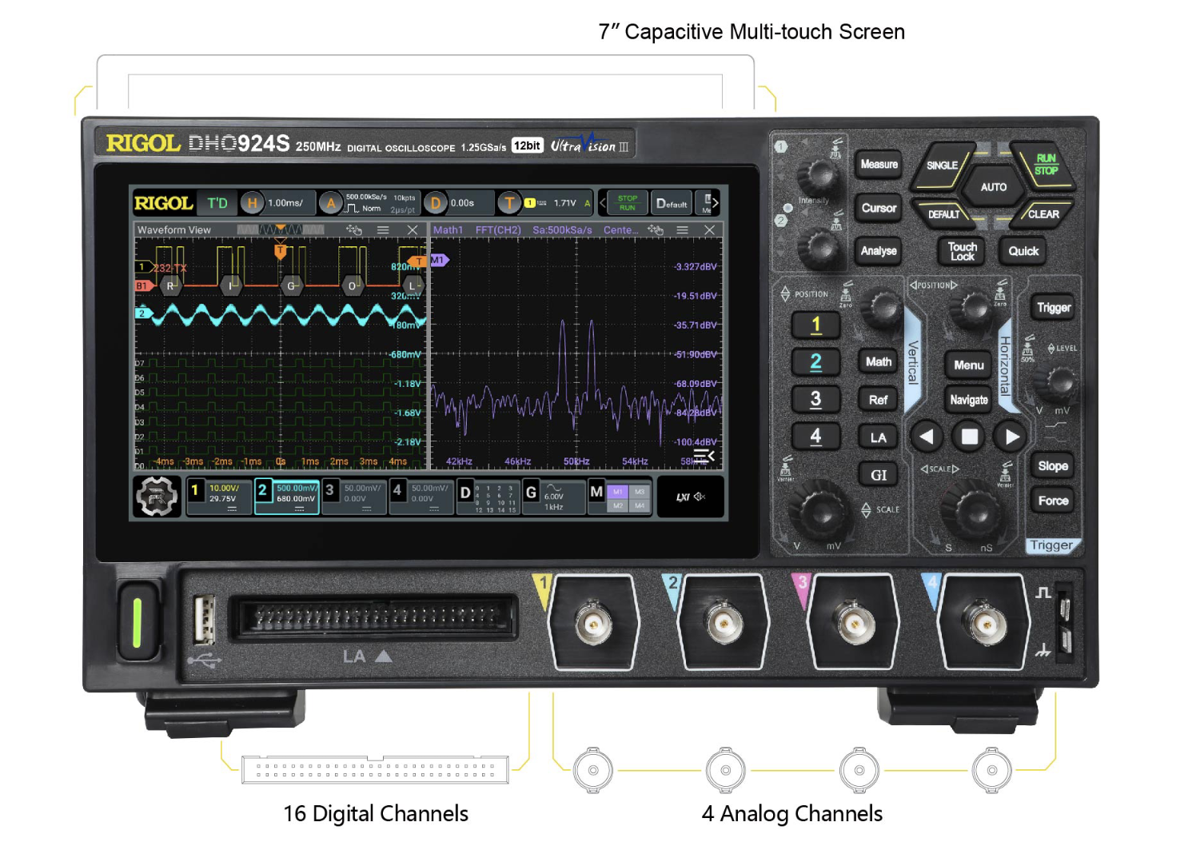The image size is (1196, 862).
Task: Click the SINGLE key
Action: point(943,166)
